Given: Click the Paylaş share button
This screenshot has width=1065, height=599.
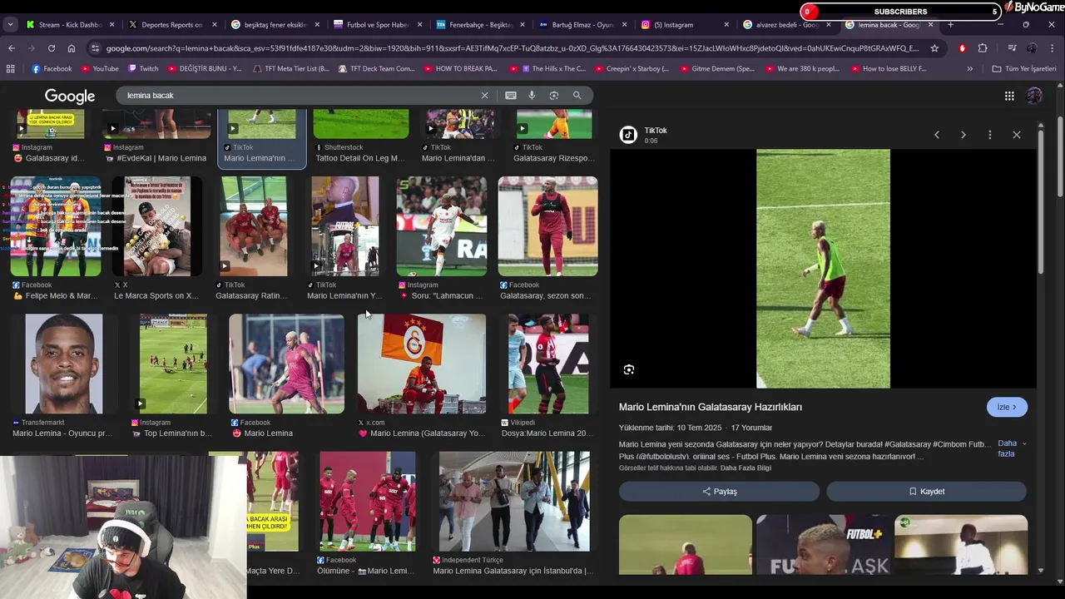Looking at the screenshot, I should point(719,492).
